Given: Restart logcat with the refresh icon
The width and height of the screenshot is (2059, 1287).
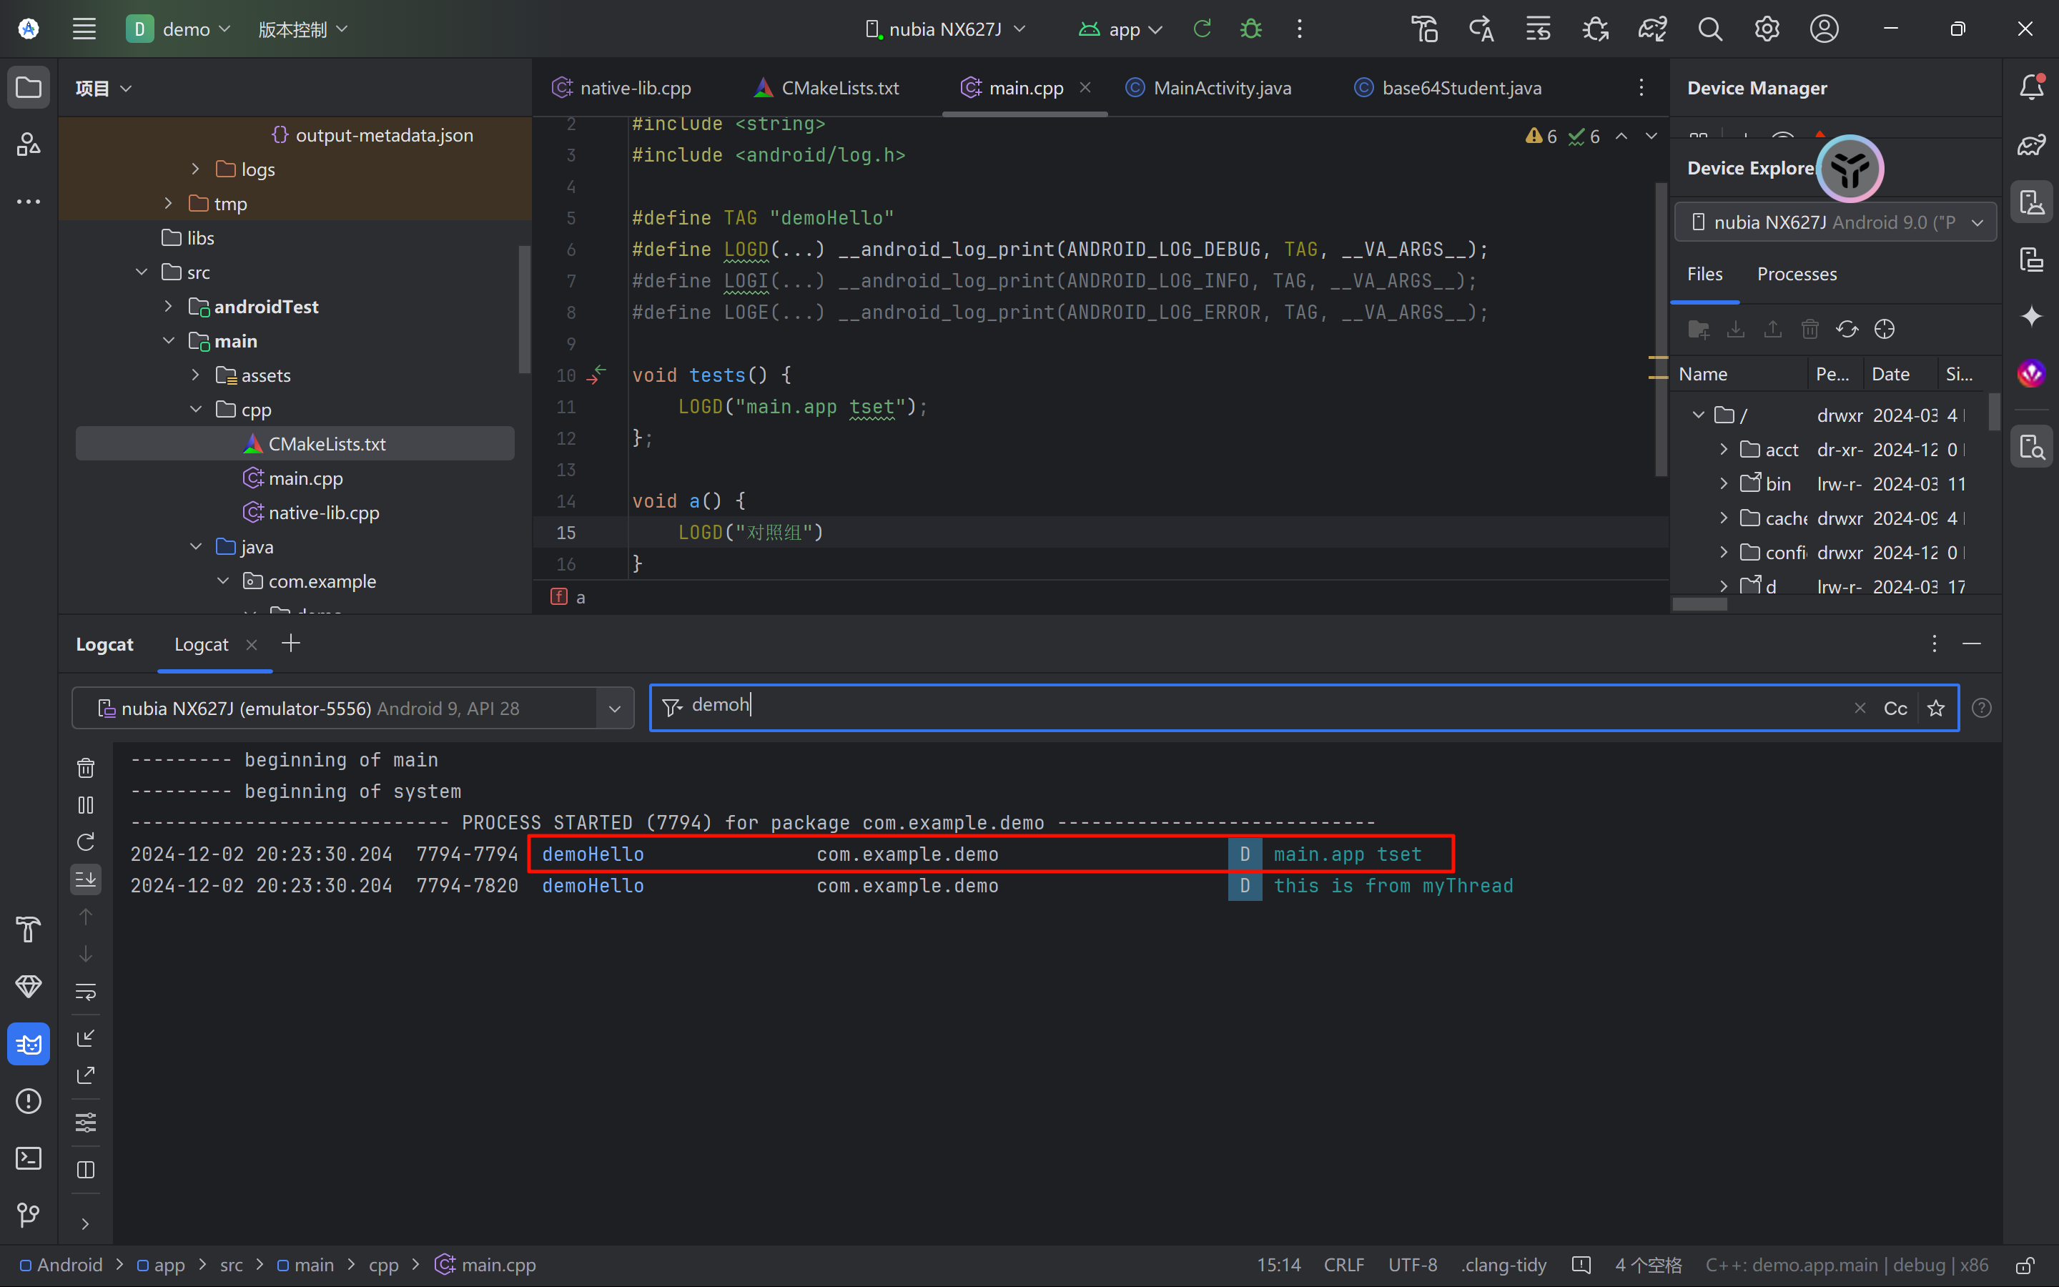Looking at the screenshot, I should point(86,842).
